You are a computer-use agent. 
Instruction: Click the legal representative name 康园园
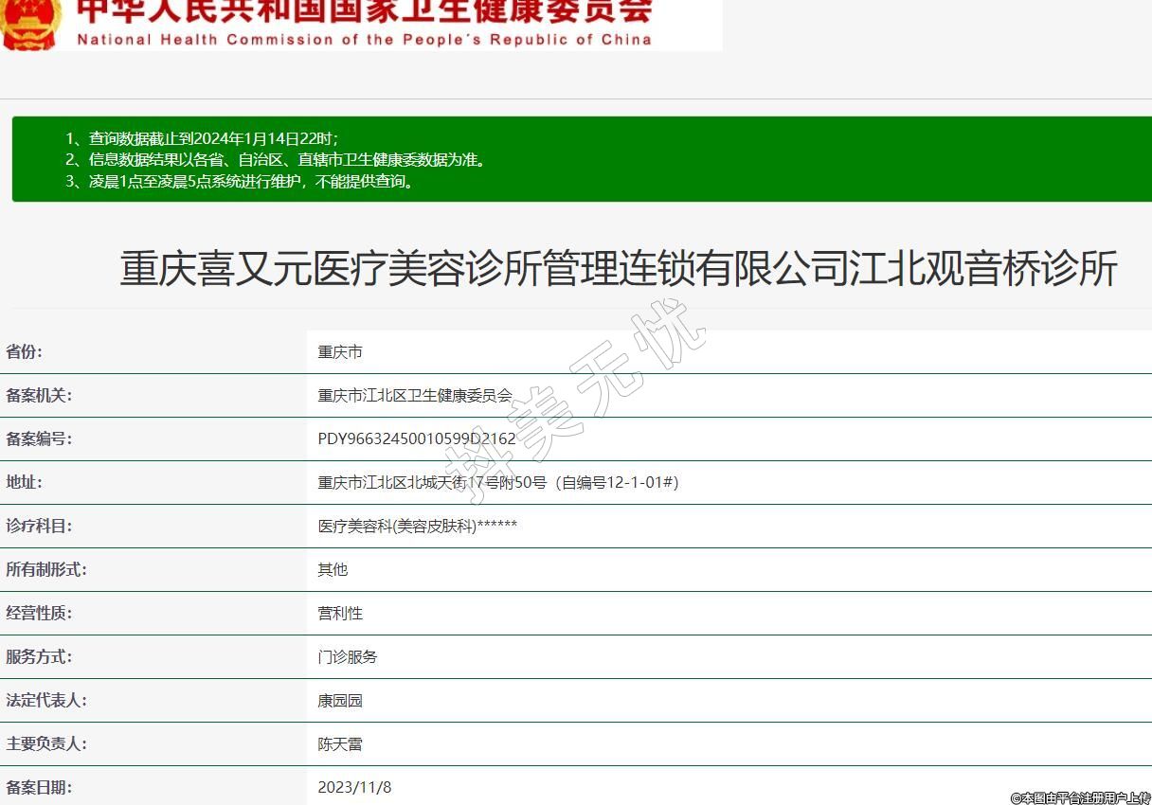(x=340, y=701)
